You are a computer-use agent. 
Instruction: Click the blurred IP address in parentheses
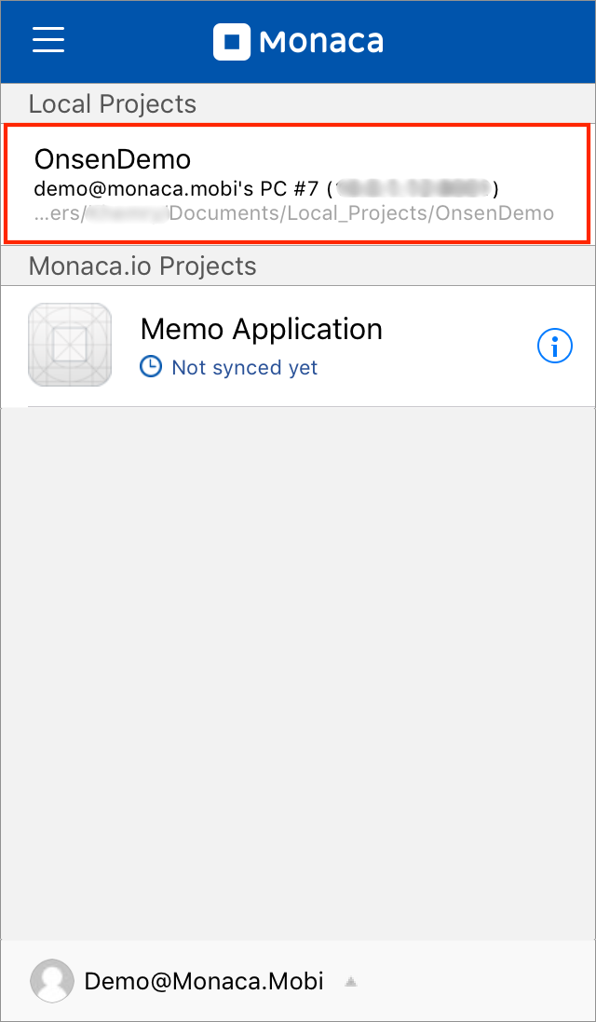413,188
